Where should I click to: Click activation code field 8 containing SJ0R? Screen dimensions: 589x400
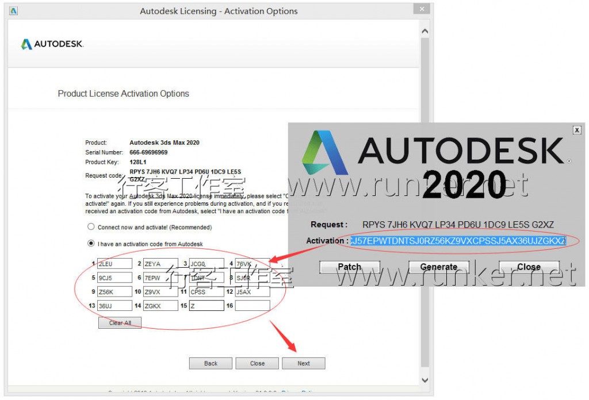pyautogui.click(x=253, y=278)
